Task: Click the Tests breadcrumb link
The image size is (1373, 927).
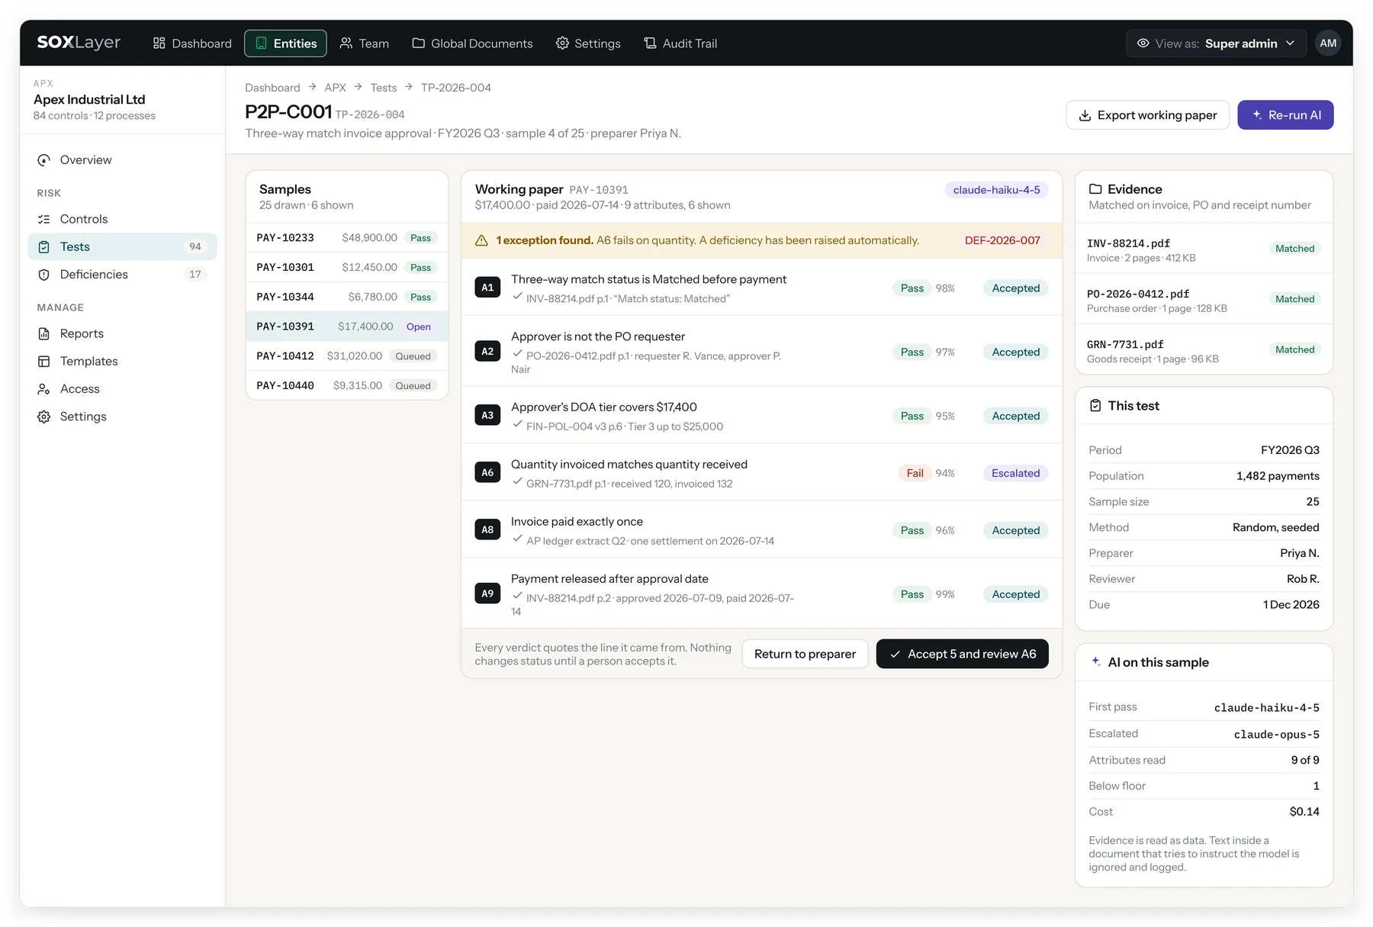Action: coord(384,88)
